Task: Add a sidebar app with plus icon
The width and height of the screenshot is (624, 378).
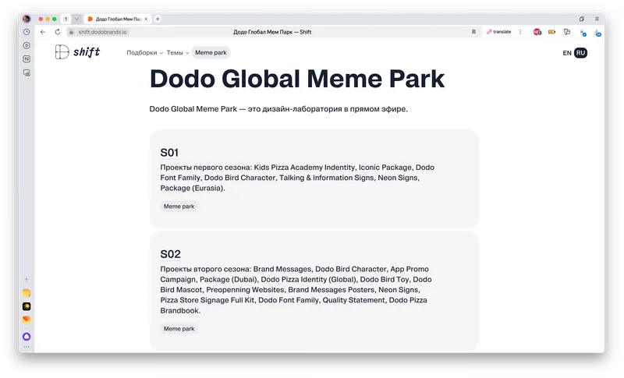Action: click(x=27, y=279)
